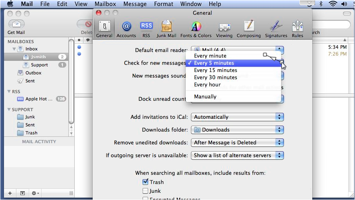355x200 pixels.
Task: Open the Mailbox menu
Action: coord(105,4)
